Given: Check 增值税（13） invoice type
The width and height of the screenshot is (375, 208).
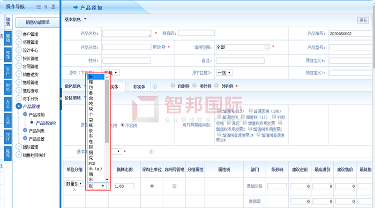Looking at the screenshot, I should [219, 111].
